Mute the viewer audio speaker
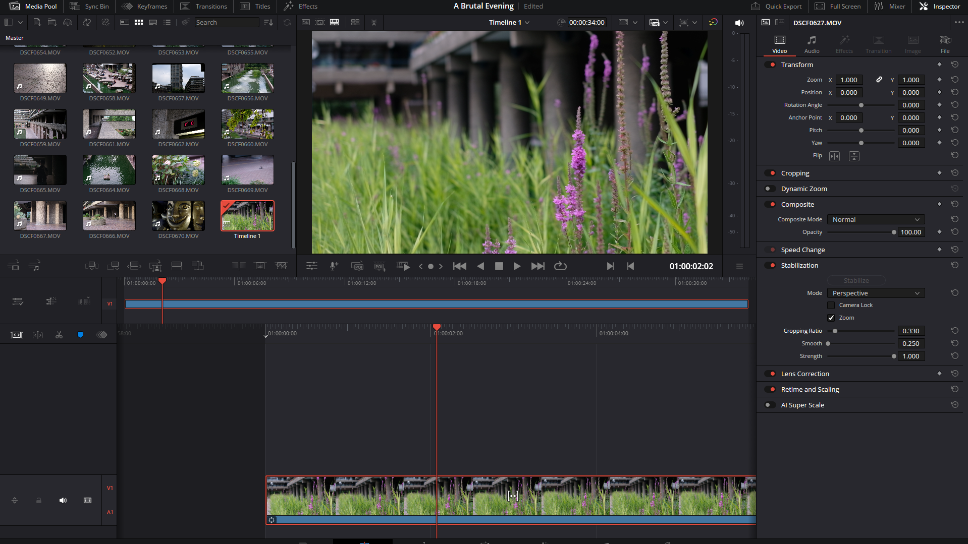 739,23
